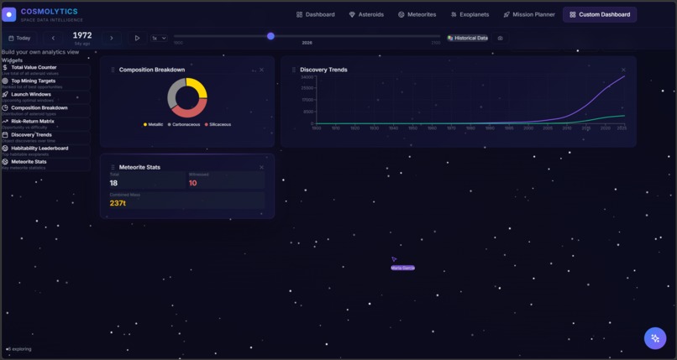Screen dimensions: 677x360
Task: Step to the next year
Action: click(112, 38)
